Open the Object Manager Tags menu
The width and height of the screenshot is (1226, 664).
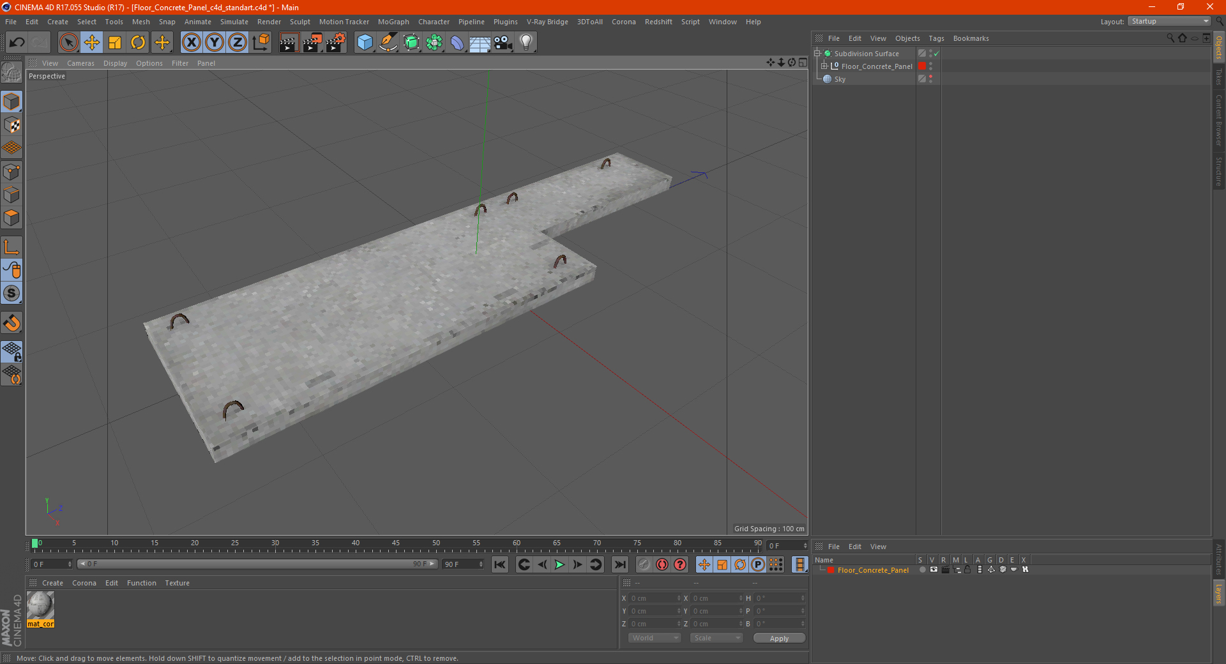click(936, 38)
